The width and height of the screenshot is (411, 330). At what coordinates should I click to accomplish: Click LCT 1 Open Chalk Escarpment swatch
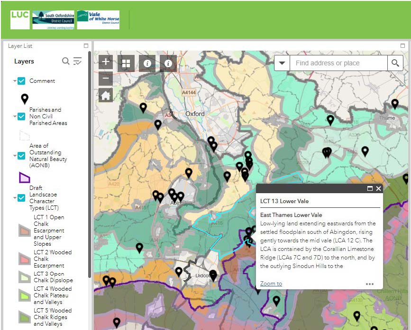coord(25,231)
